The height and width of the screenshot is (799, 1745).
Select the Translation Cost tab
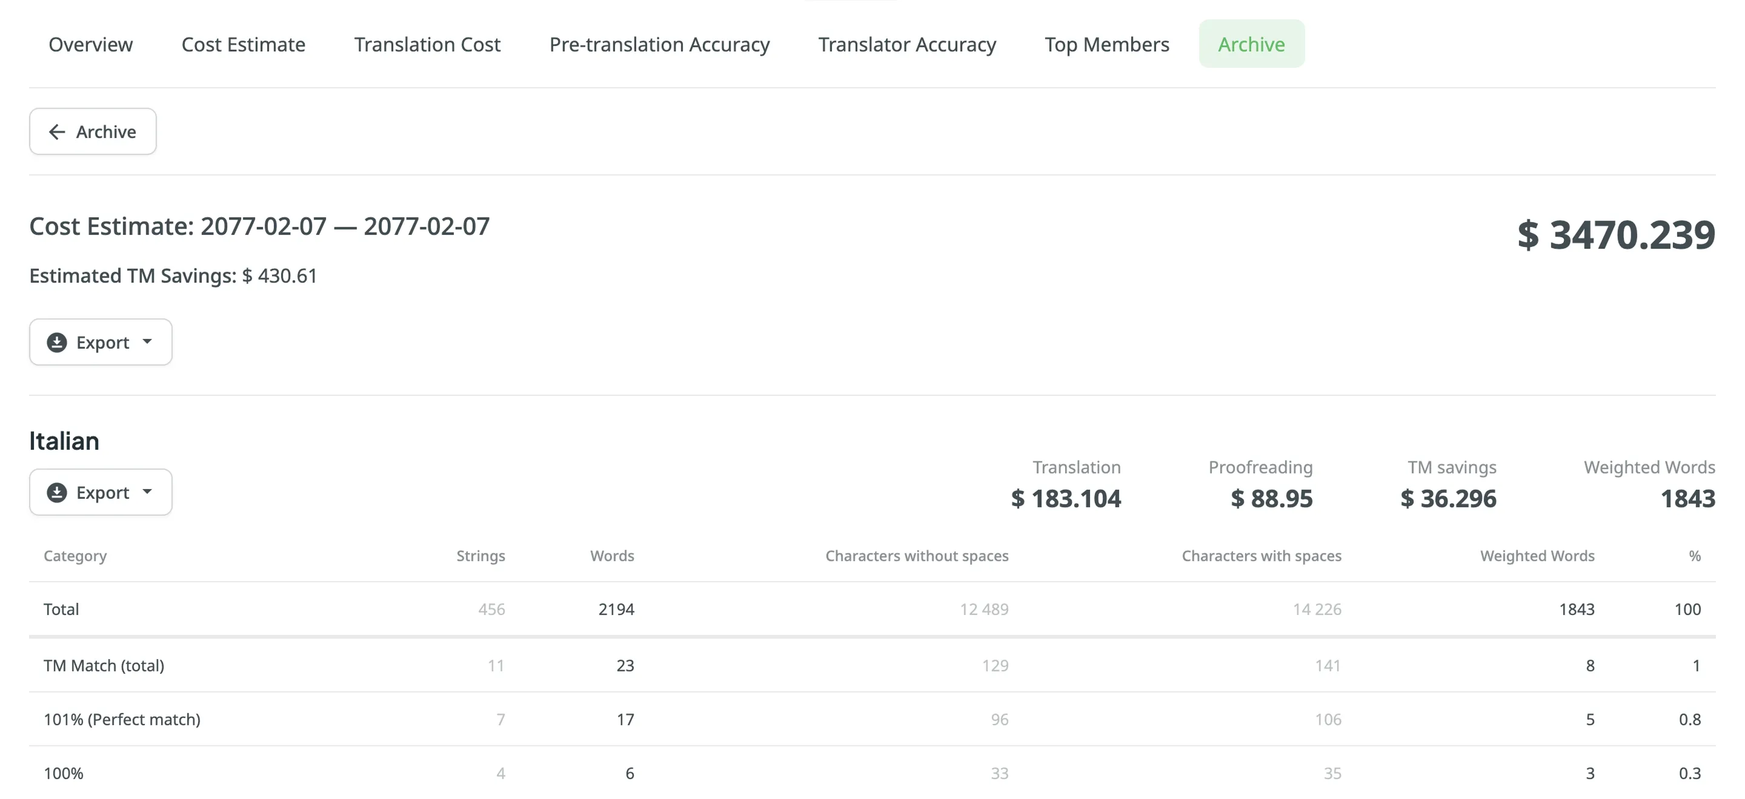click(427, 44)
